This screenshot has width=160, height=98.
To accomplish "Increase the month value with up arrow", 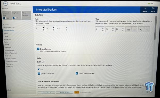I will [x=43, y=28].
